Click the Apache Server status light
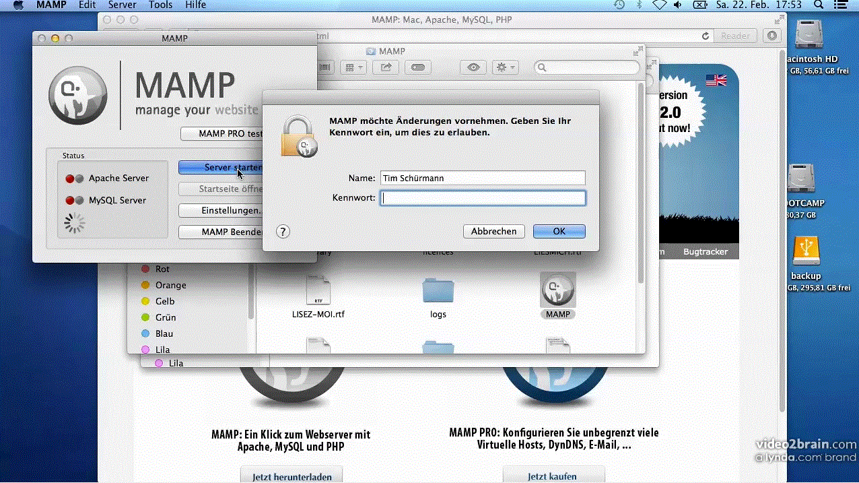This screenshot has width=859, height=483. pos(74,179)
